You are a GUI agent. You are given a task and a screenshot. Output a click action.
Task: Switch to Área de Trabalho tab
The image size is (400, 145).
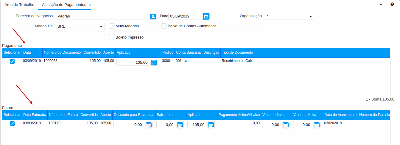click(x=19, y=5)
